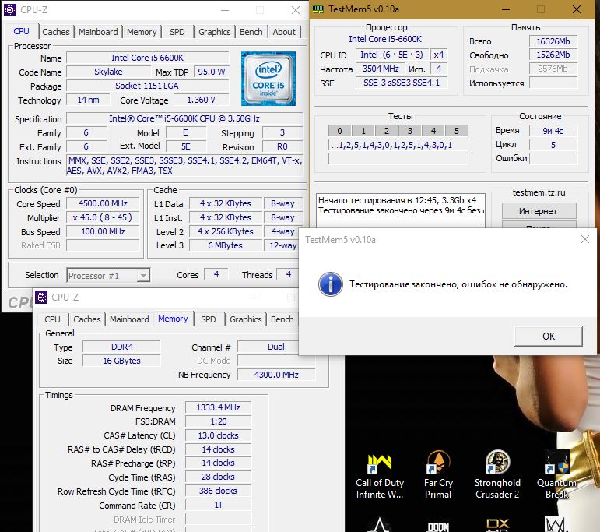Open Stronghold Crusader 2 desktop icon
The width and height of the screenshot is (600, 532).
pyautogui.click(x=497, y=475)
